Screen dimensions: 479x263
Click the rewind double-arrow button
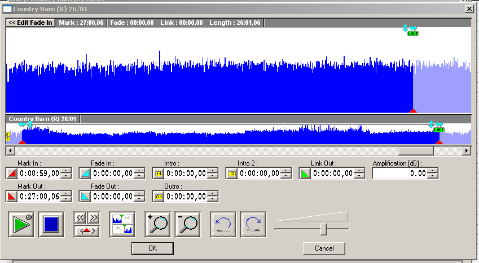point(80,218)
